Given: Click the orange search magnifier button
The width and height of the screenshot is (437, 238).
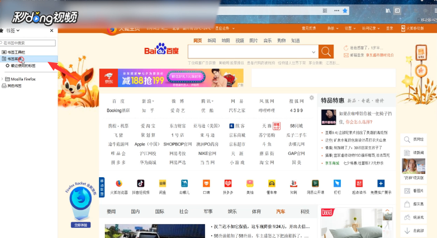Looking at the screenshot, I should point(326,52).
